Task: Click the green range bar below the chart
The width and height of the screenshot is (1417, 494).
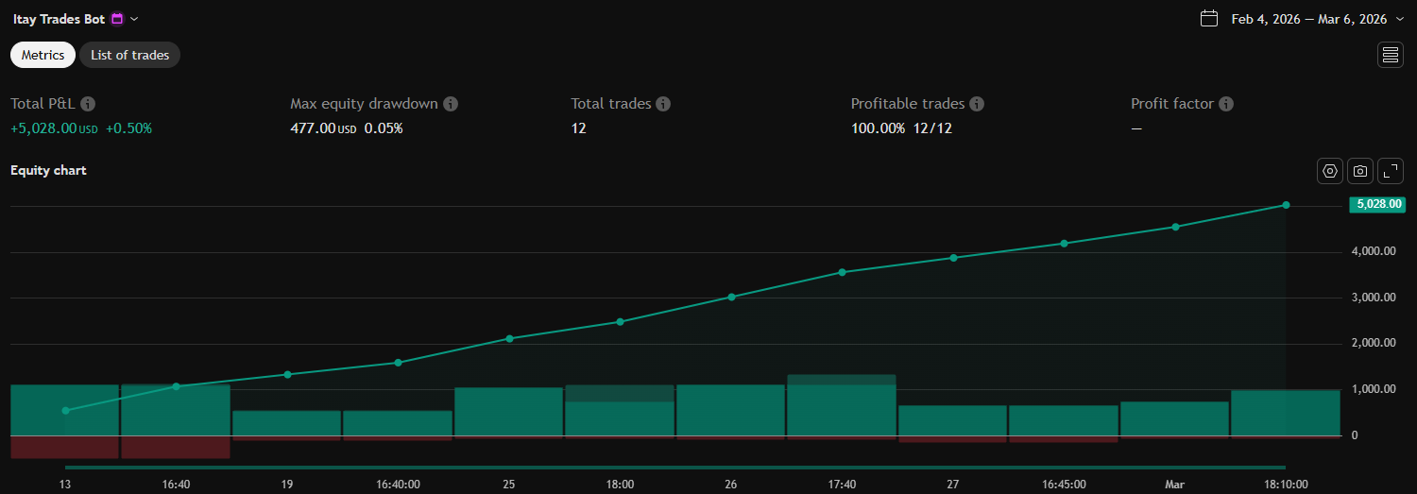Action: pos(675,467)
